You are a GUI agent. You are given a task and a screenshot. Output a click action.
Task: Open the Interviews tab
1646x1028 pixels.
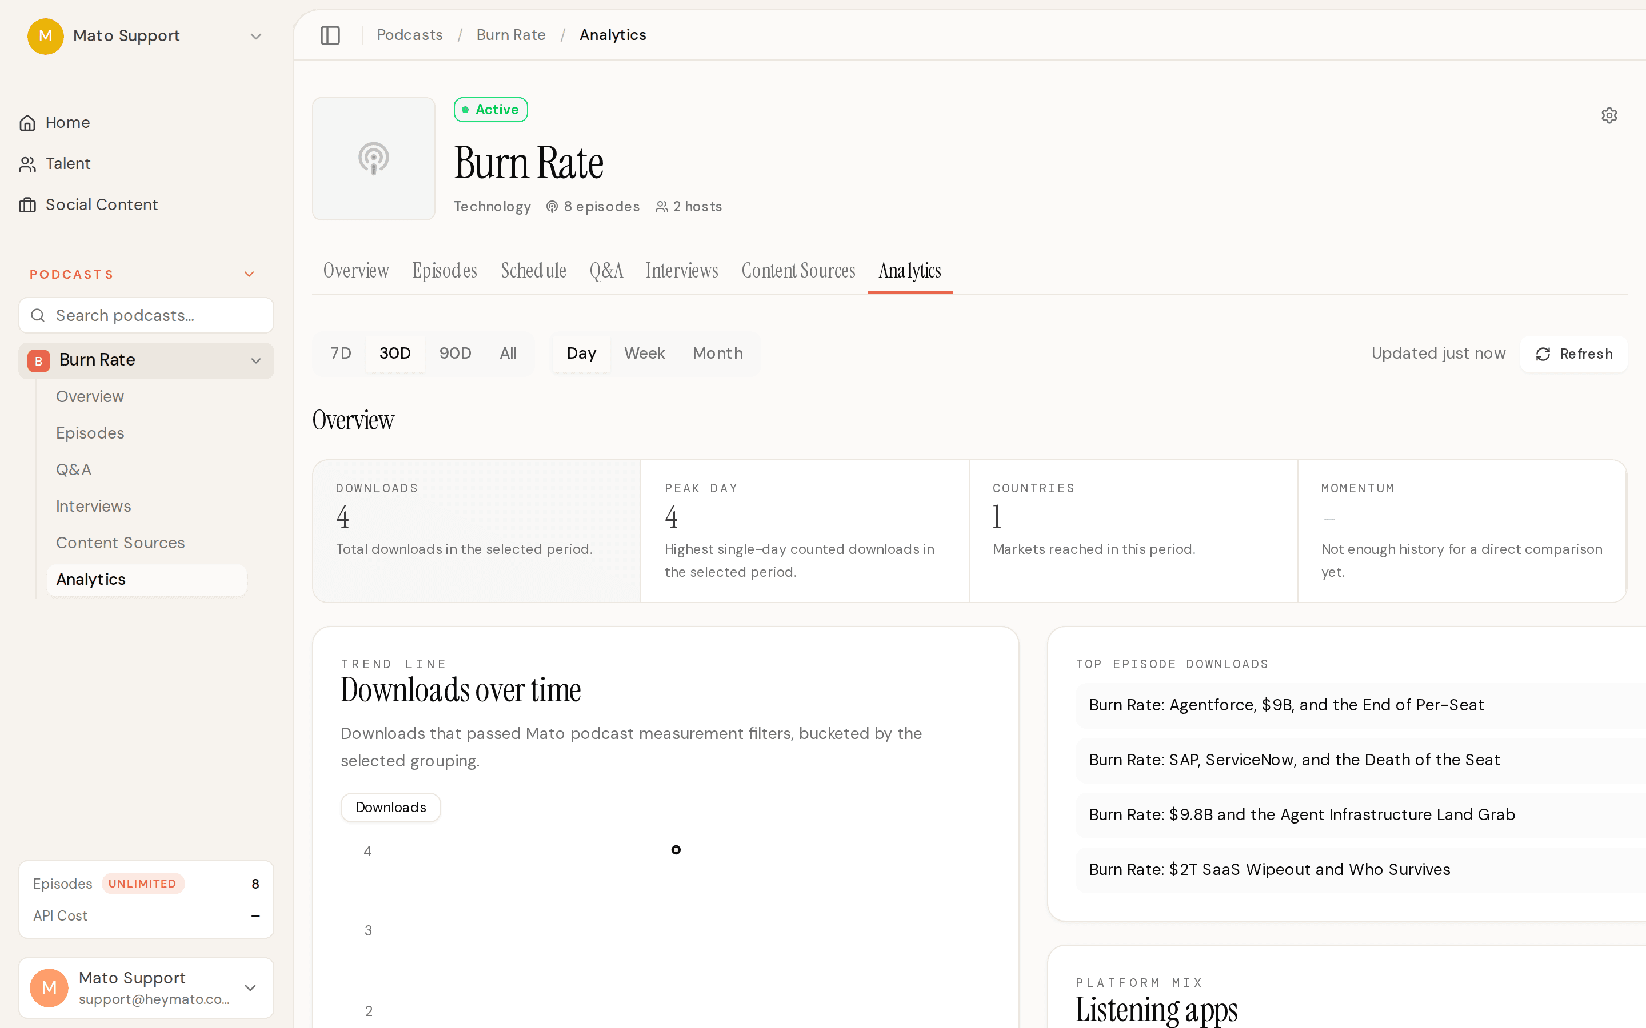pyautogui.click(x=682, y=271)
